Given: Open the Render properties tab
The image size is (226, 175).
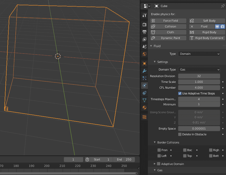Looking at the screenshot, I should 144,24.
